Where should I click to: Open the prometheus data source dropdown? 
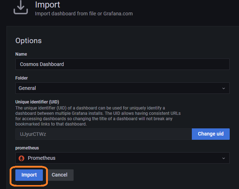click(x=123, y=158)
